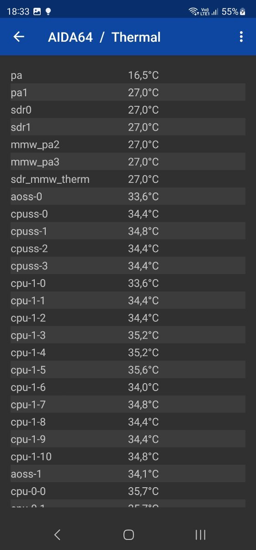Tap the cpu-0-0 temperature entry
This screenshot has height=550, width=256.
point(128,491)
